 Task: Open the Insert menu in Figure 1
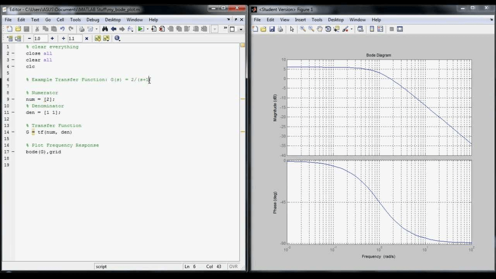coord(300,19)
